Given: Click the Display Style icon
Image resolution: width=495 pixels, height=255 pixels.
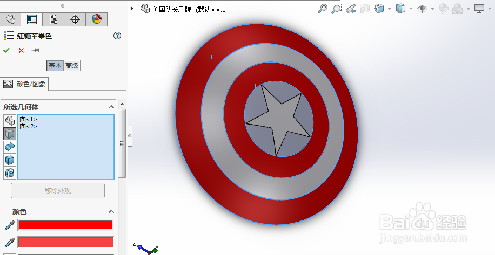Looking at the screenshot, I should [400, 9].
